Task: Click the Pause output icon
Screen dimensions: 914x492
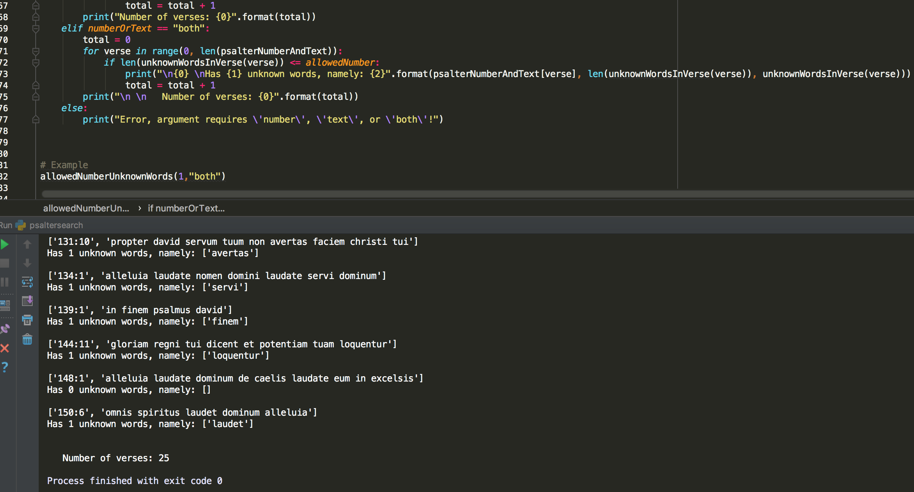Action: pyautogui.click(x=5, y=282)
